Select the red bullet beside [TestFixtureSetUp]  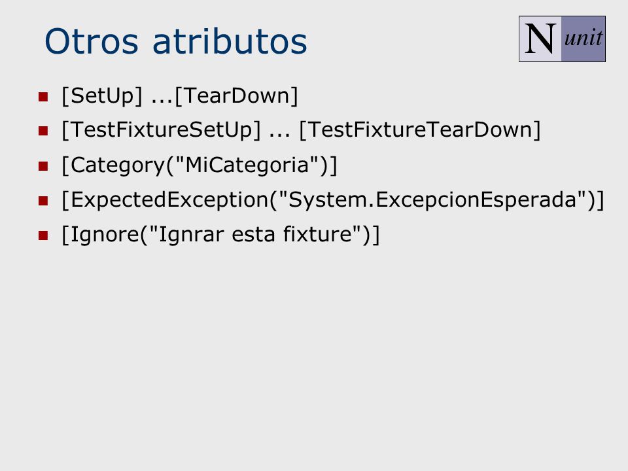pyautogui.click(x=43, y=131)
